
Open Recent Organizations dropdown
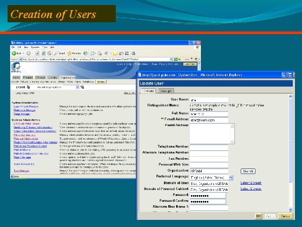(77, 87)
